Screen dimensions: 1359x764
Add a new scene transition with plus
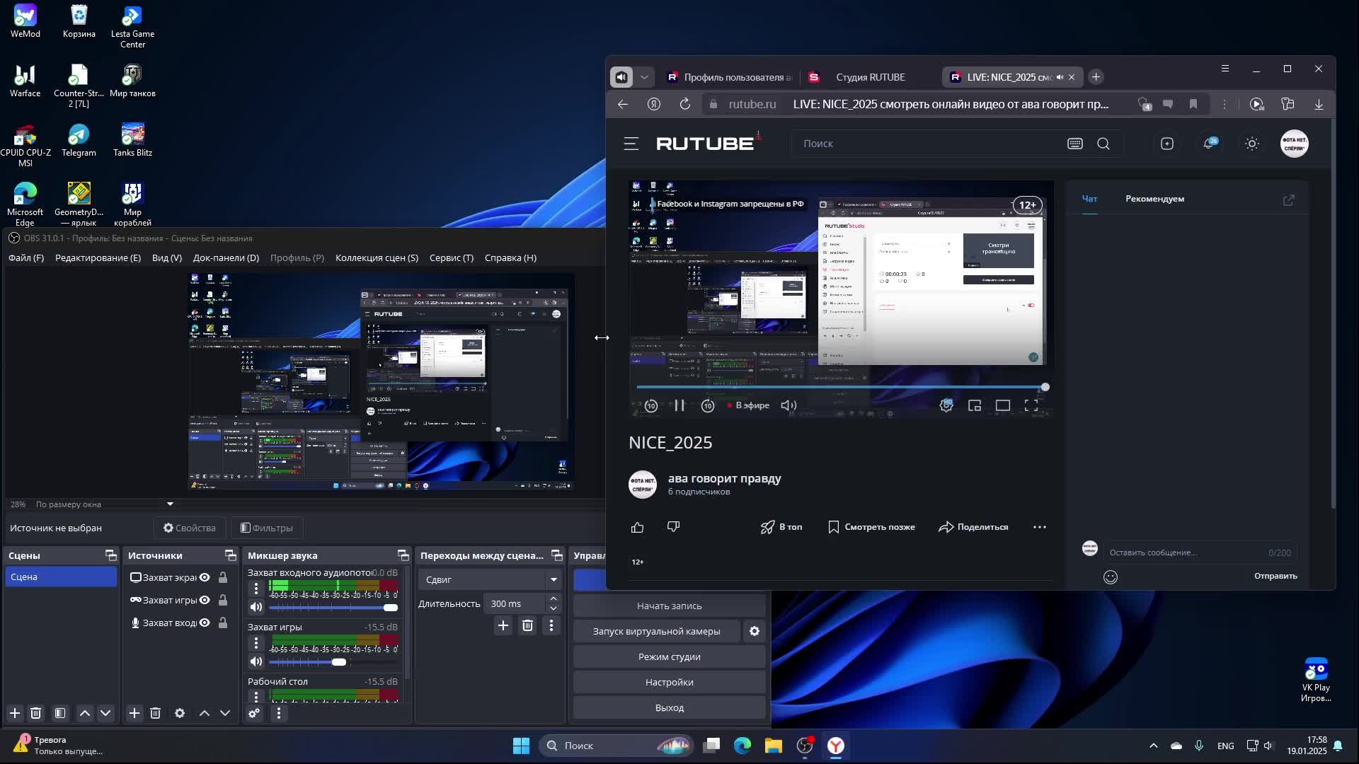(x=503, y=625)
